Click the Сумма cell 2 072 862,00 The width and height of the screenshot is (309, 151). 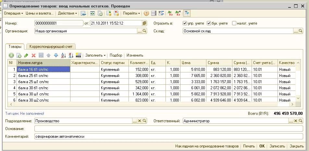(x=219, y=88)
